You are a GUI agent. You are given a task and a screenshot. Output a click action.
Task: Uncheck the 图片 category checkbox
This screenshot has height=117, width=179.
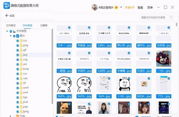14,36
